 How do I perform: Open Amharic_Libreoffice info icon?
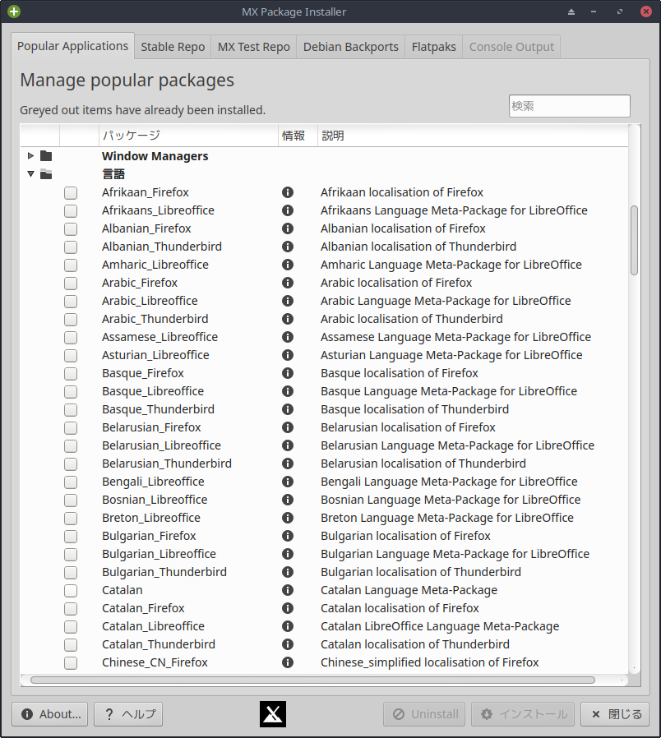[288, 265]
